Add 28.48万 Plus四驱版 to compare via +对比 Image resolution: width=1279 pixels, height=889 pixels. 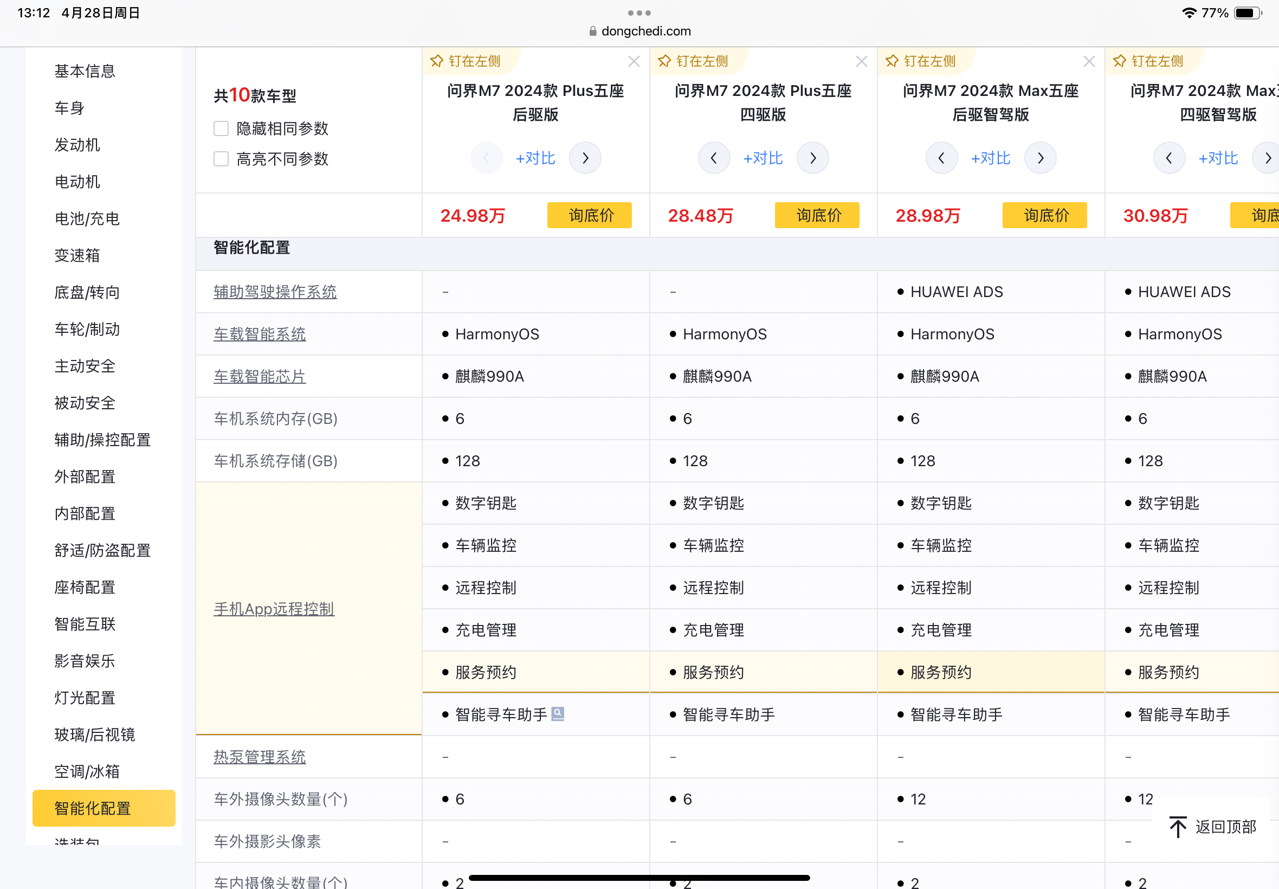point(763,158)
